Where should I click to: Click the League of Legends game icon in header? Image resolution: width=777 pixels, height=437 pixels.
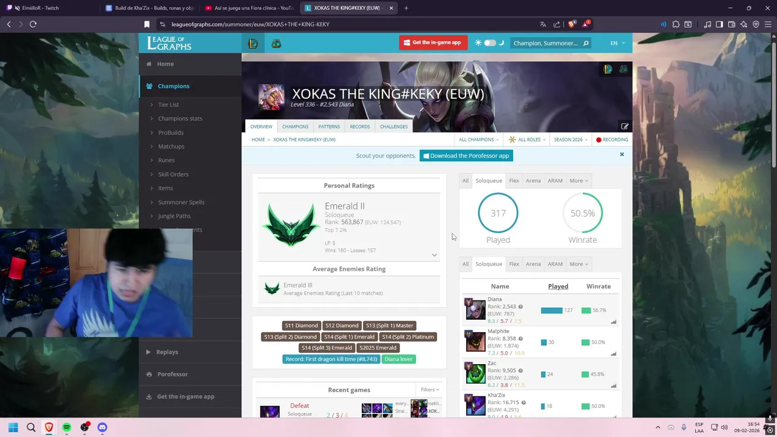253,44
